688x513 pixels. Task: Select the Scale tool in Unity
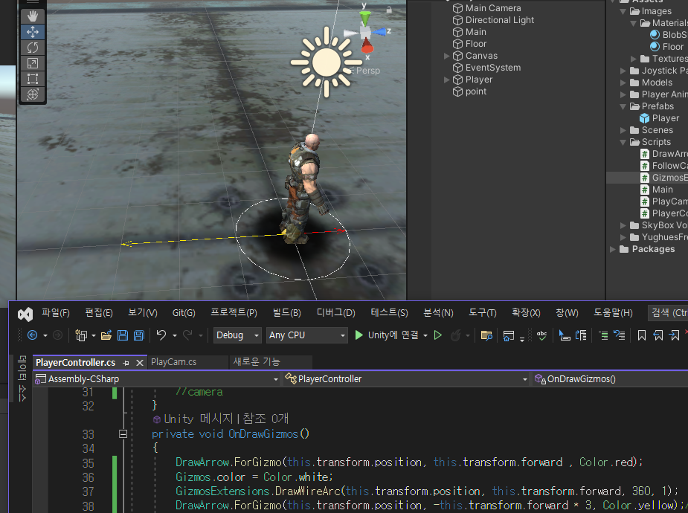pyautogui.click(x=33, y=63)
